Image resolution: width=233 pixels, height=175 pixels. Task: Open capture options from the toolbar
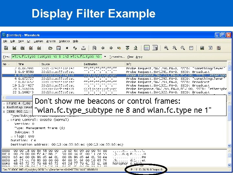click(x=14, y=48)
